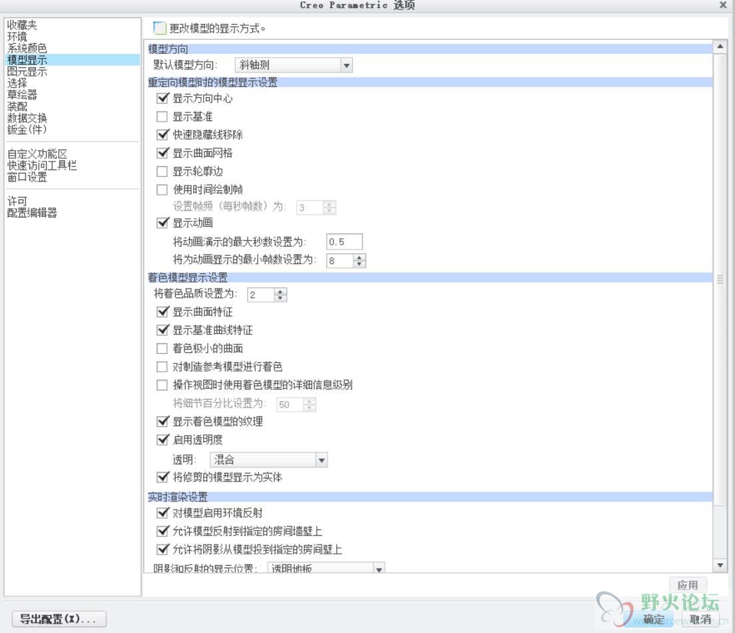Open 收藏夹 category in sidebar

click(22, 25)
